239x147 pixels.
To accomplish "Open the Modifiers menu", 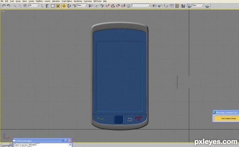I will pyautogui.click(x=39, y=1).
